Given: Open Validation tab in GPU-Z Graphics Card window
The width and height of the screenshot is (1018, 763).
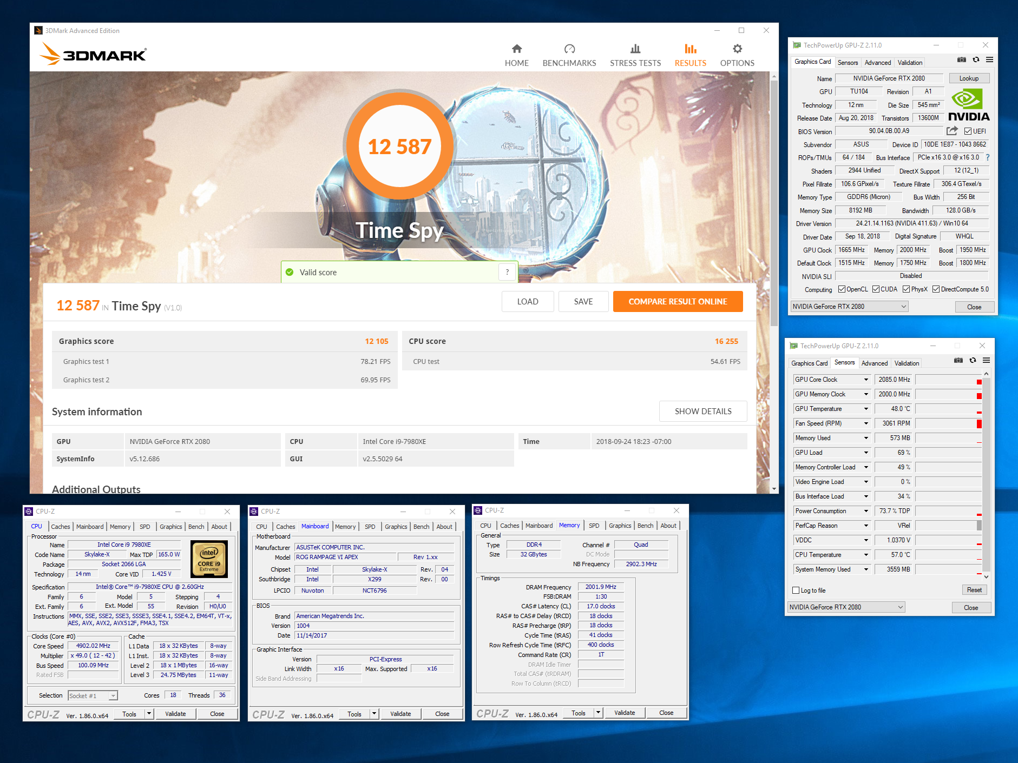Looking at the screenshot, I should (x=910, y=63).
